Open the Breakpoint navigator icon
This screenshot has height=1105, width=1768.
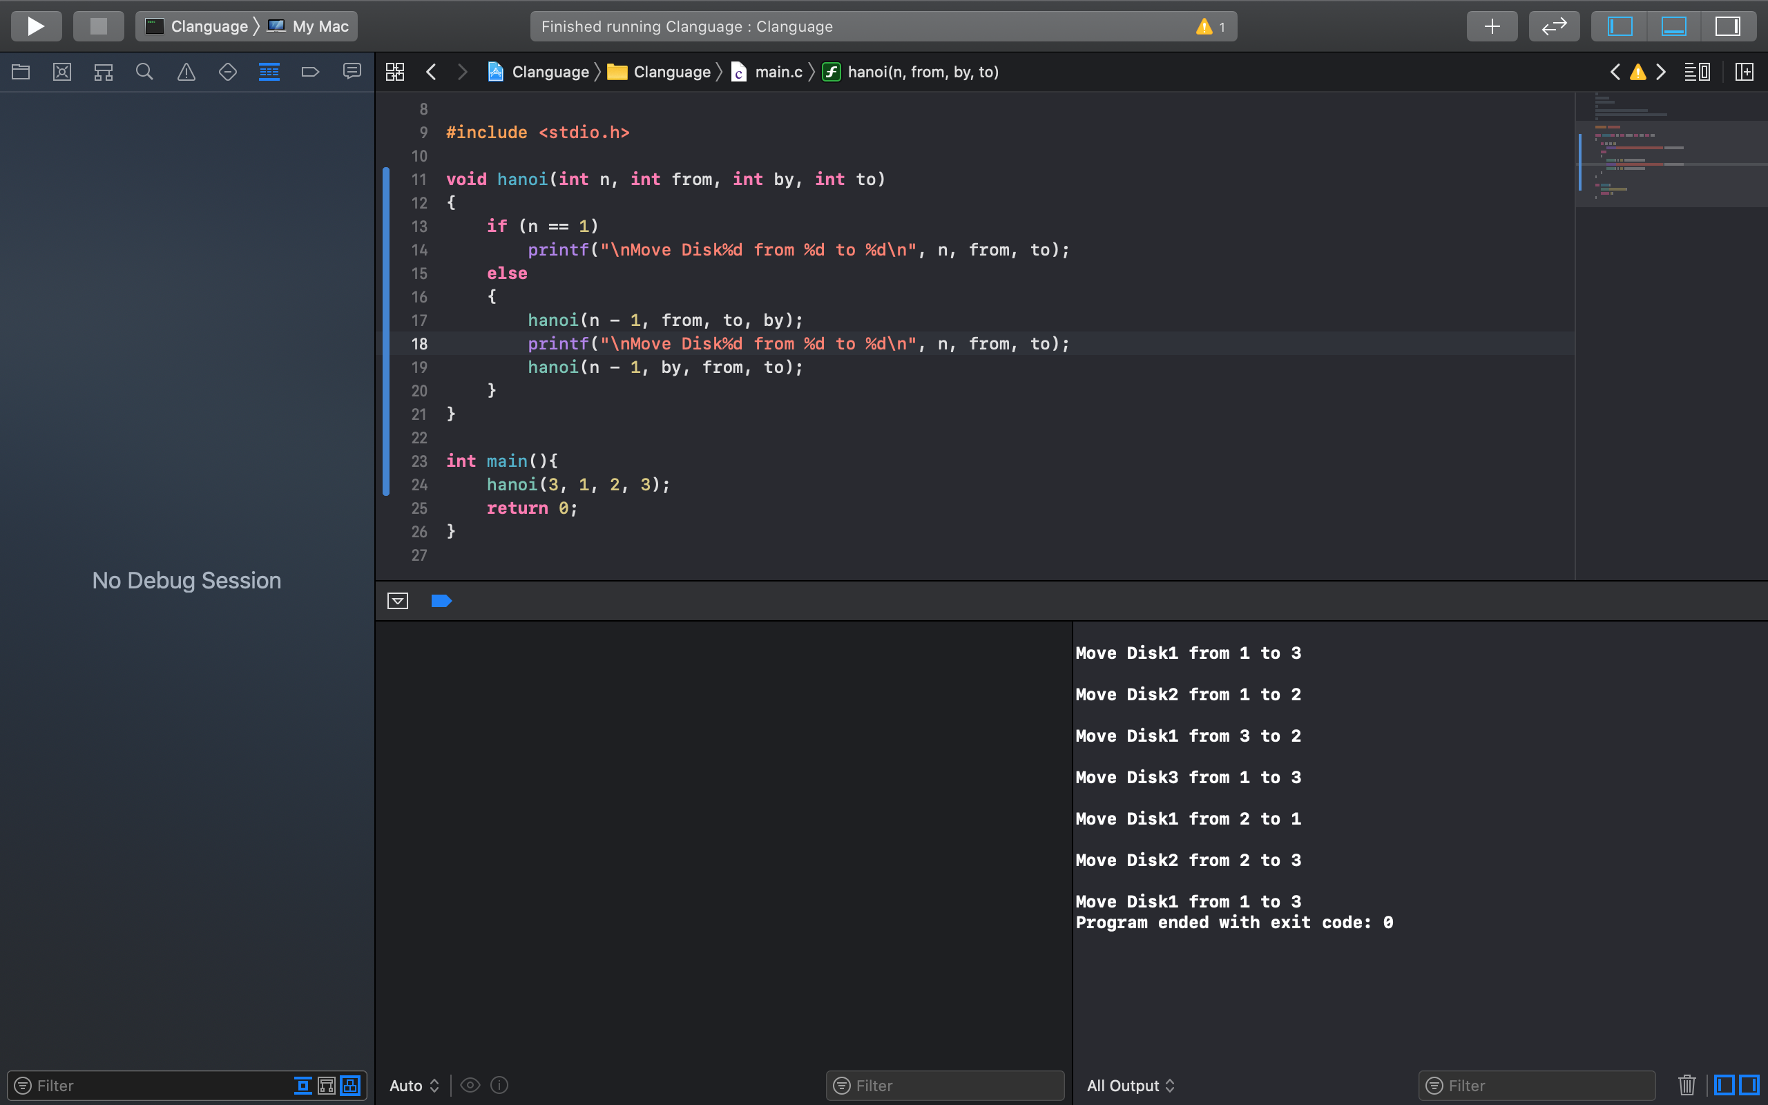311,72
